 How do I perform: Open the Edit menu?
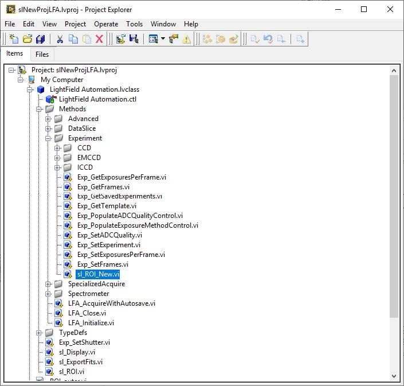click(x=29, y=24)
